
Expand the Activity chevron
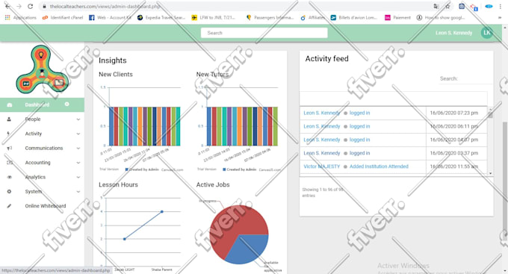78,134
